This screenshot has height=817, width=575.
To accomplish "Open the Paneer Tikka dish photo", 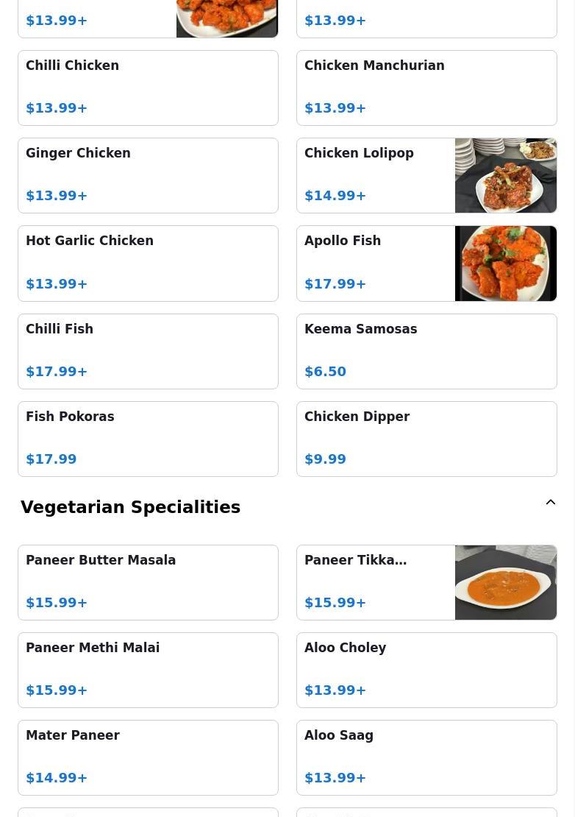I will (506, 582).
